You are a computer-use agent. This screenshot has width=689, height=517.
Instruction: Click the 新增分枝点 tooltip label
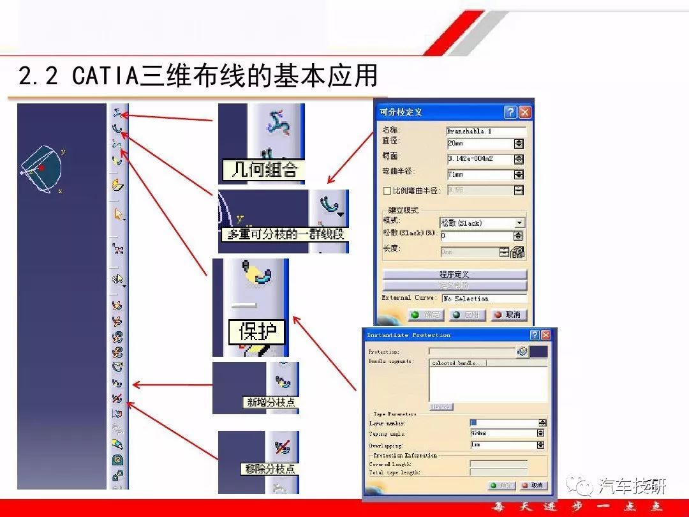coord(270,402)
